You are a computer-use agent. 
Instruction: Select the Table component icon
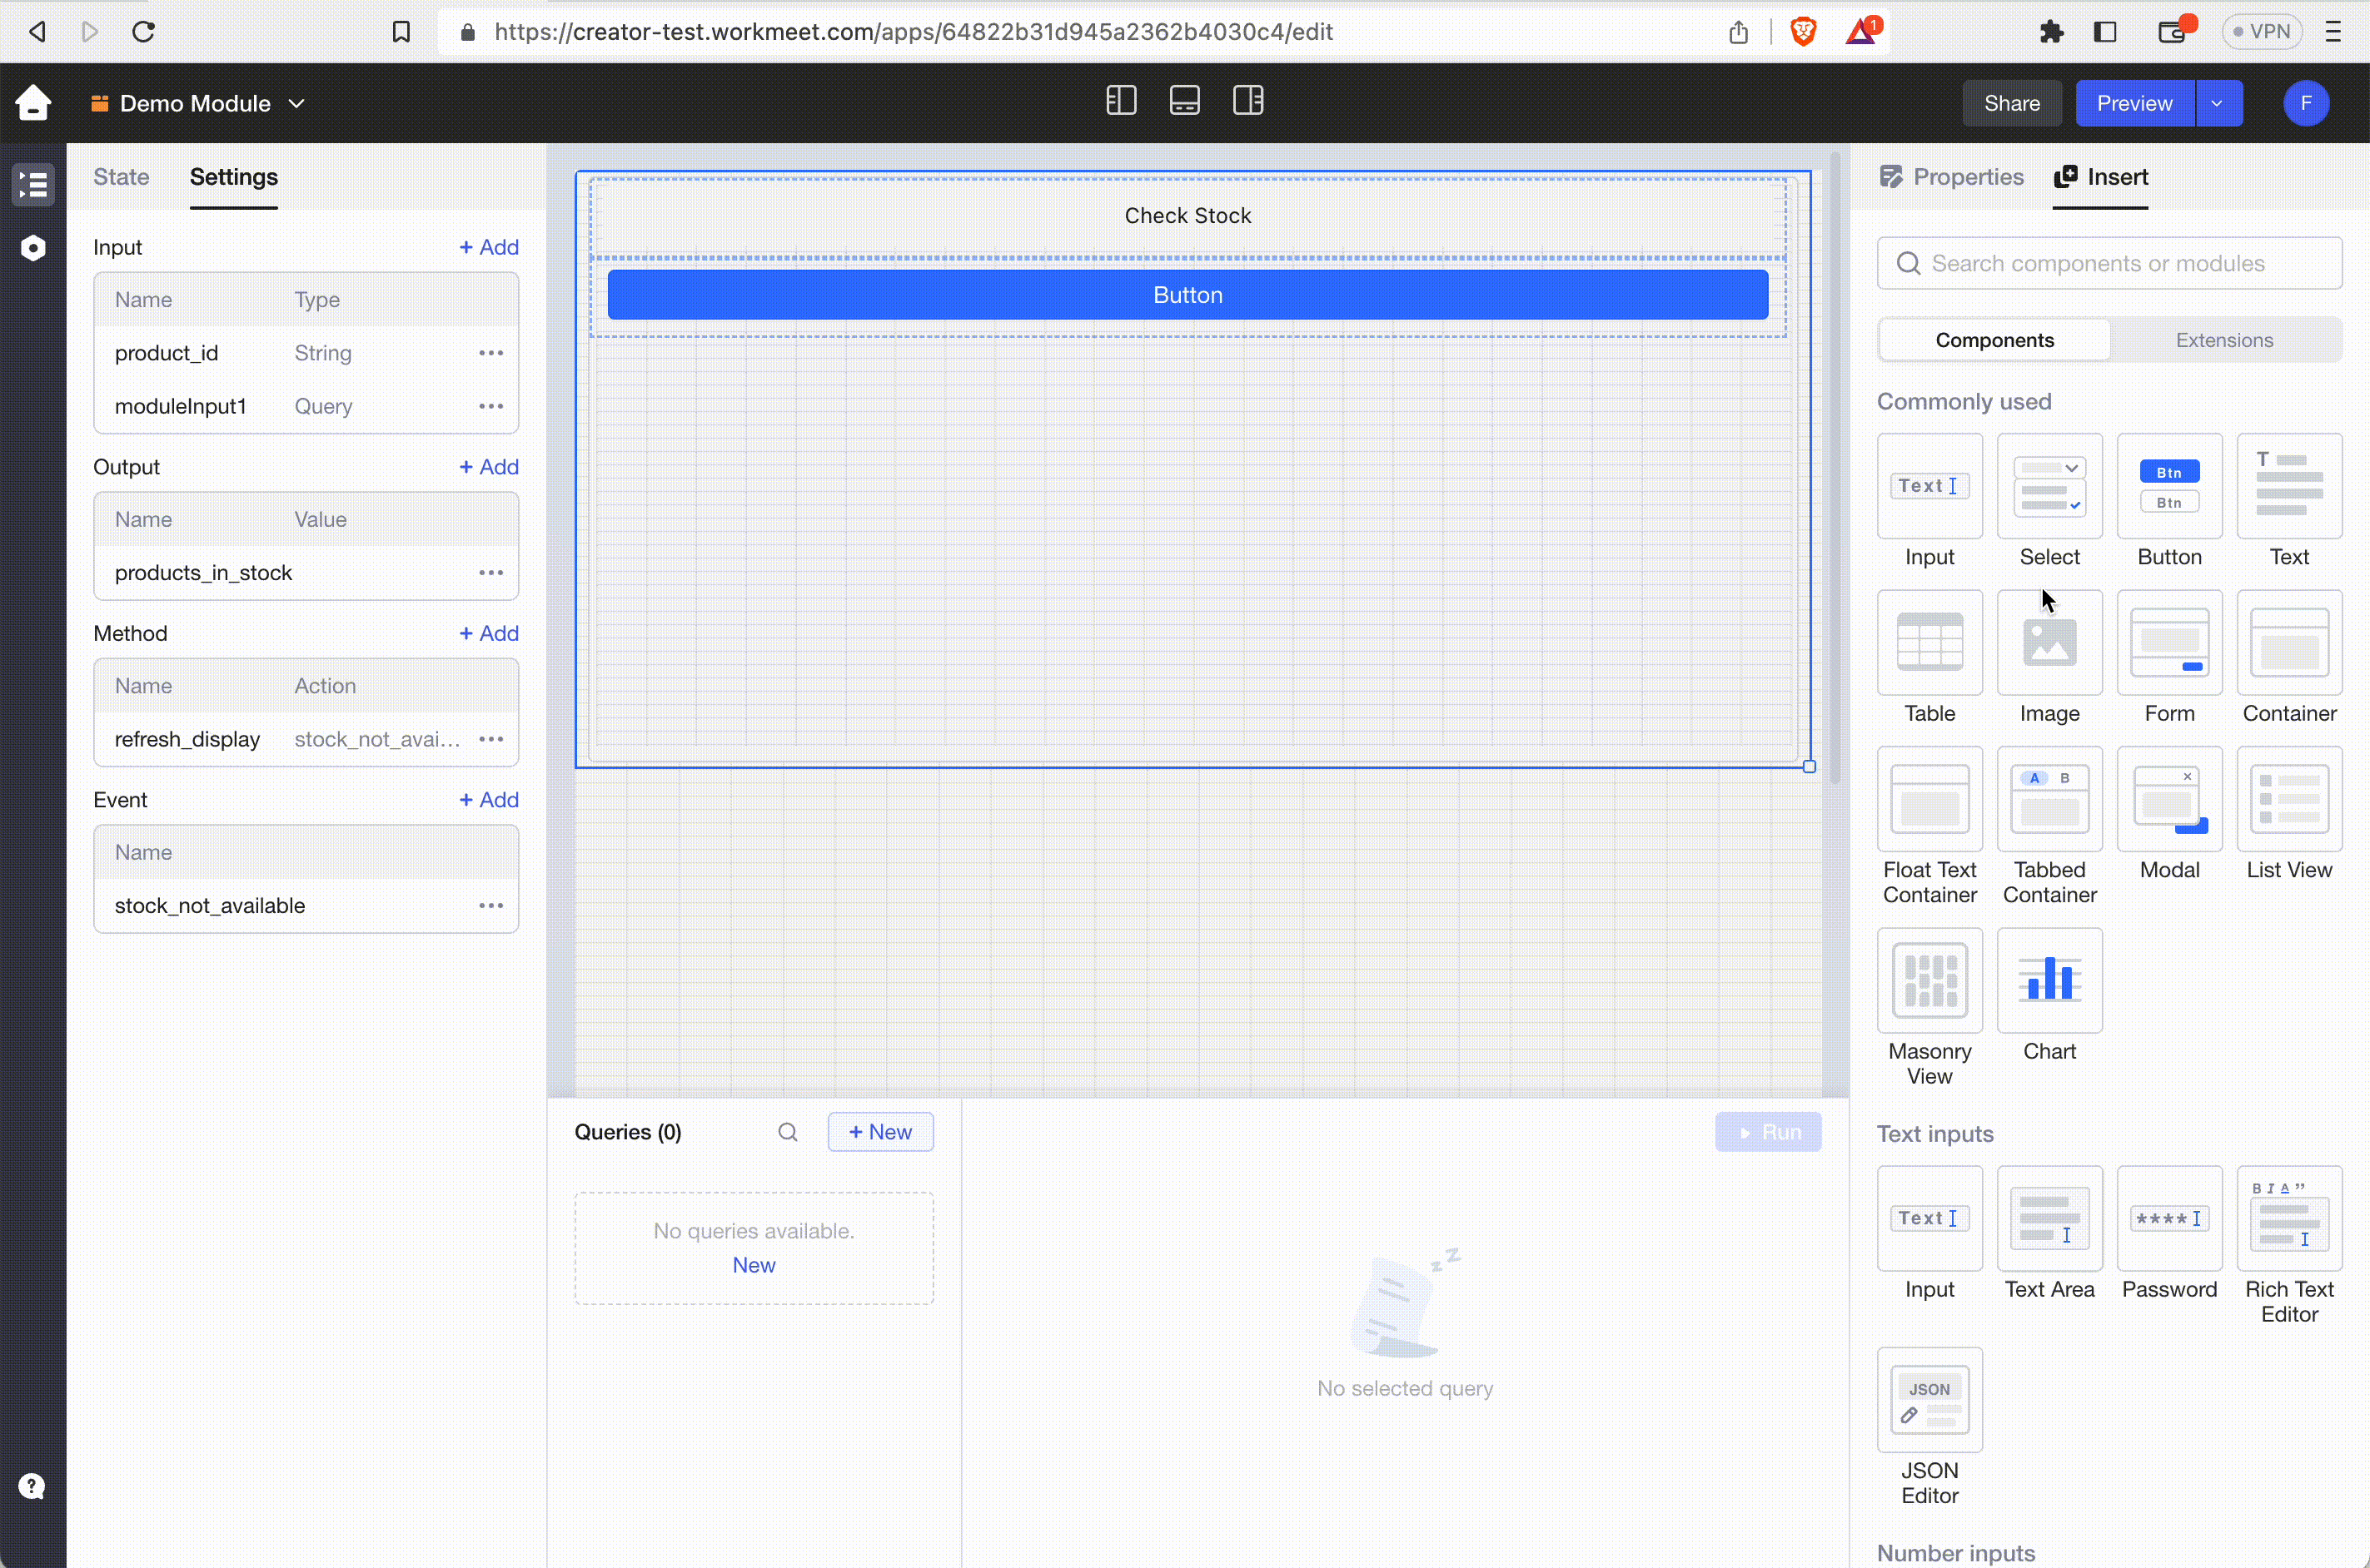click(1929, 643)
